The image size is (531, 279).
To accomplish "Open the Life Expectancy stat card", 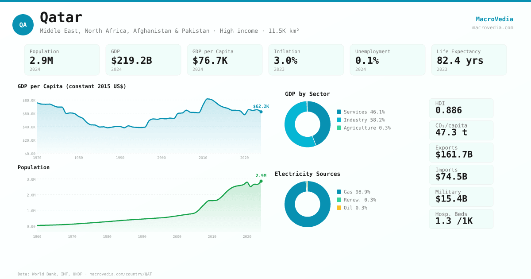I will (x=469, y=60).
